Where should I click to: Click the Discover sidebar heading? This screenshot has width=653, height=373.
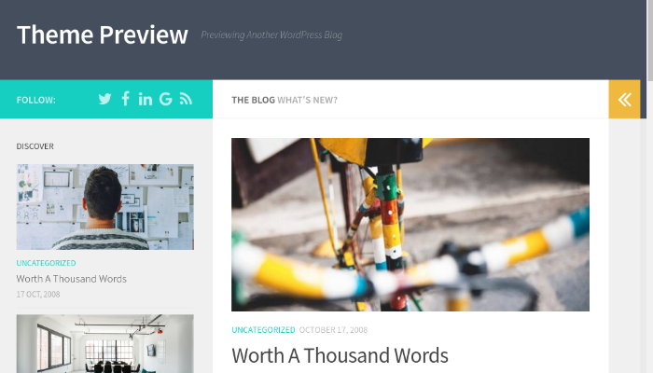(35, 146)
